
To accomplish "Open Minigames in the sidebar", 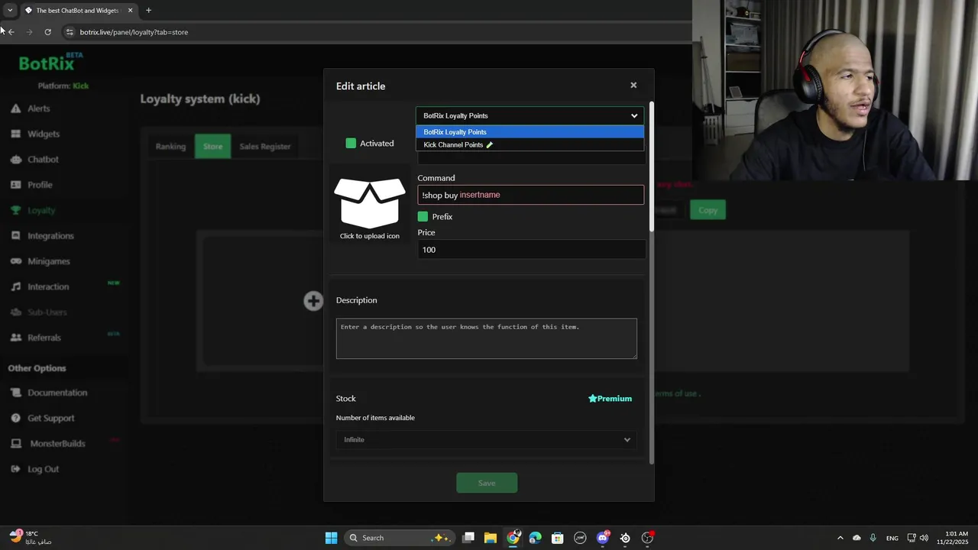I will (48, 260).
